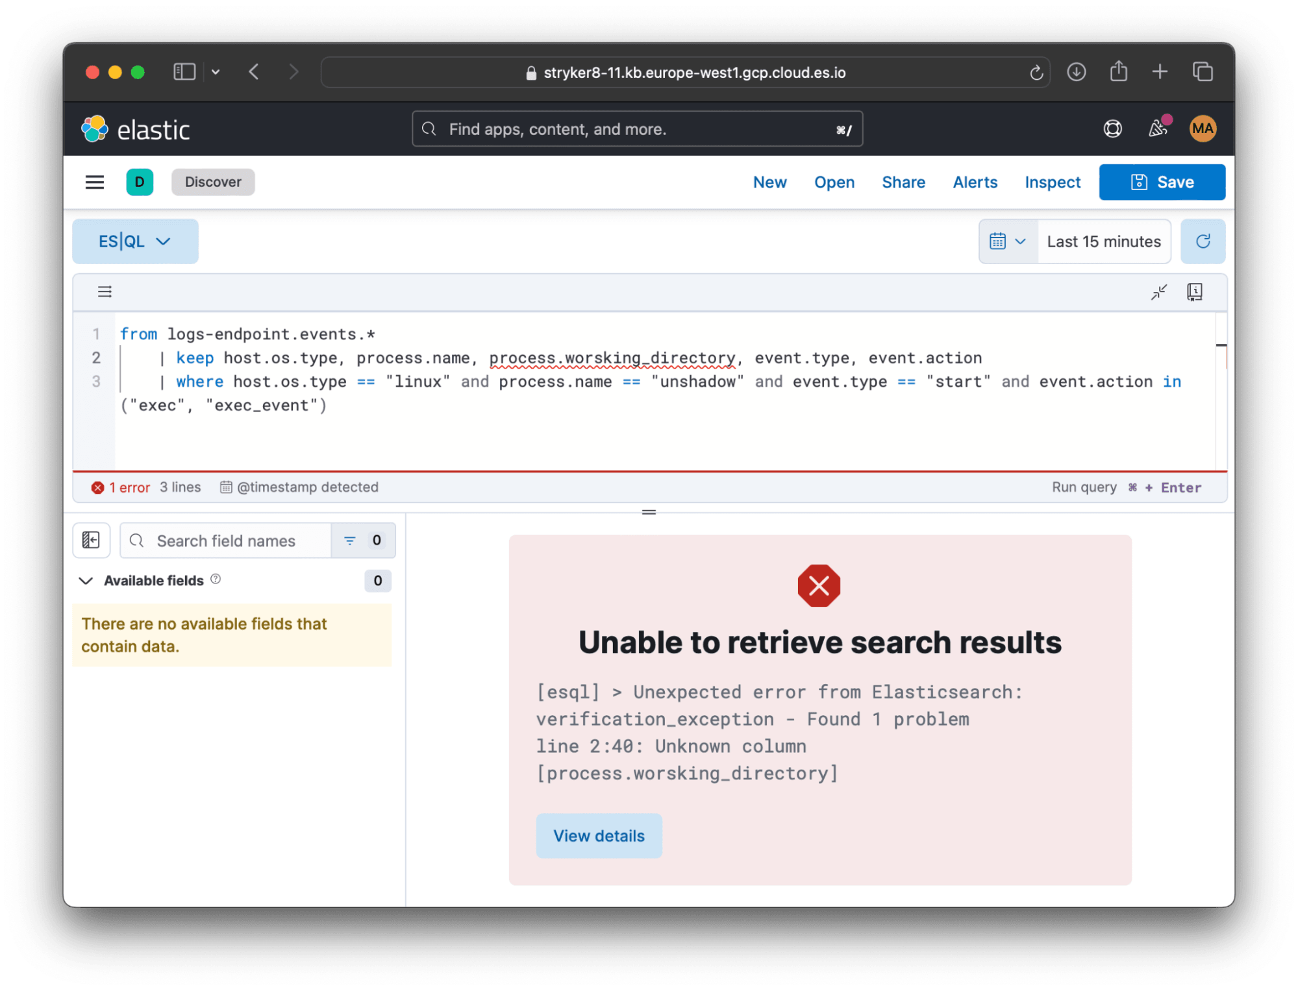Click the green D space avatar

[140, 182]
